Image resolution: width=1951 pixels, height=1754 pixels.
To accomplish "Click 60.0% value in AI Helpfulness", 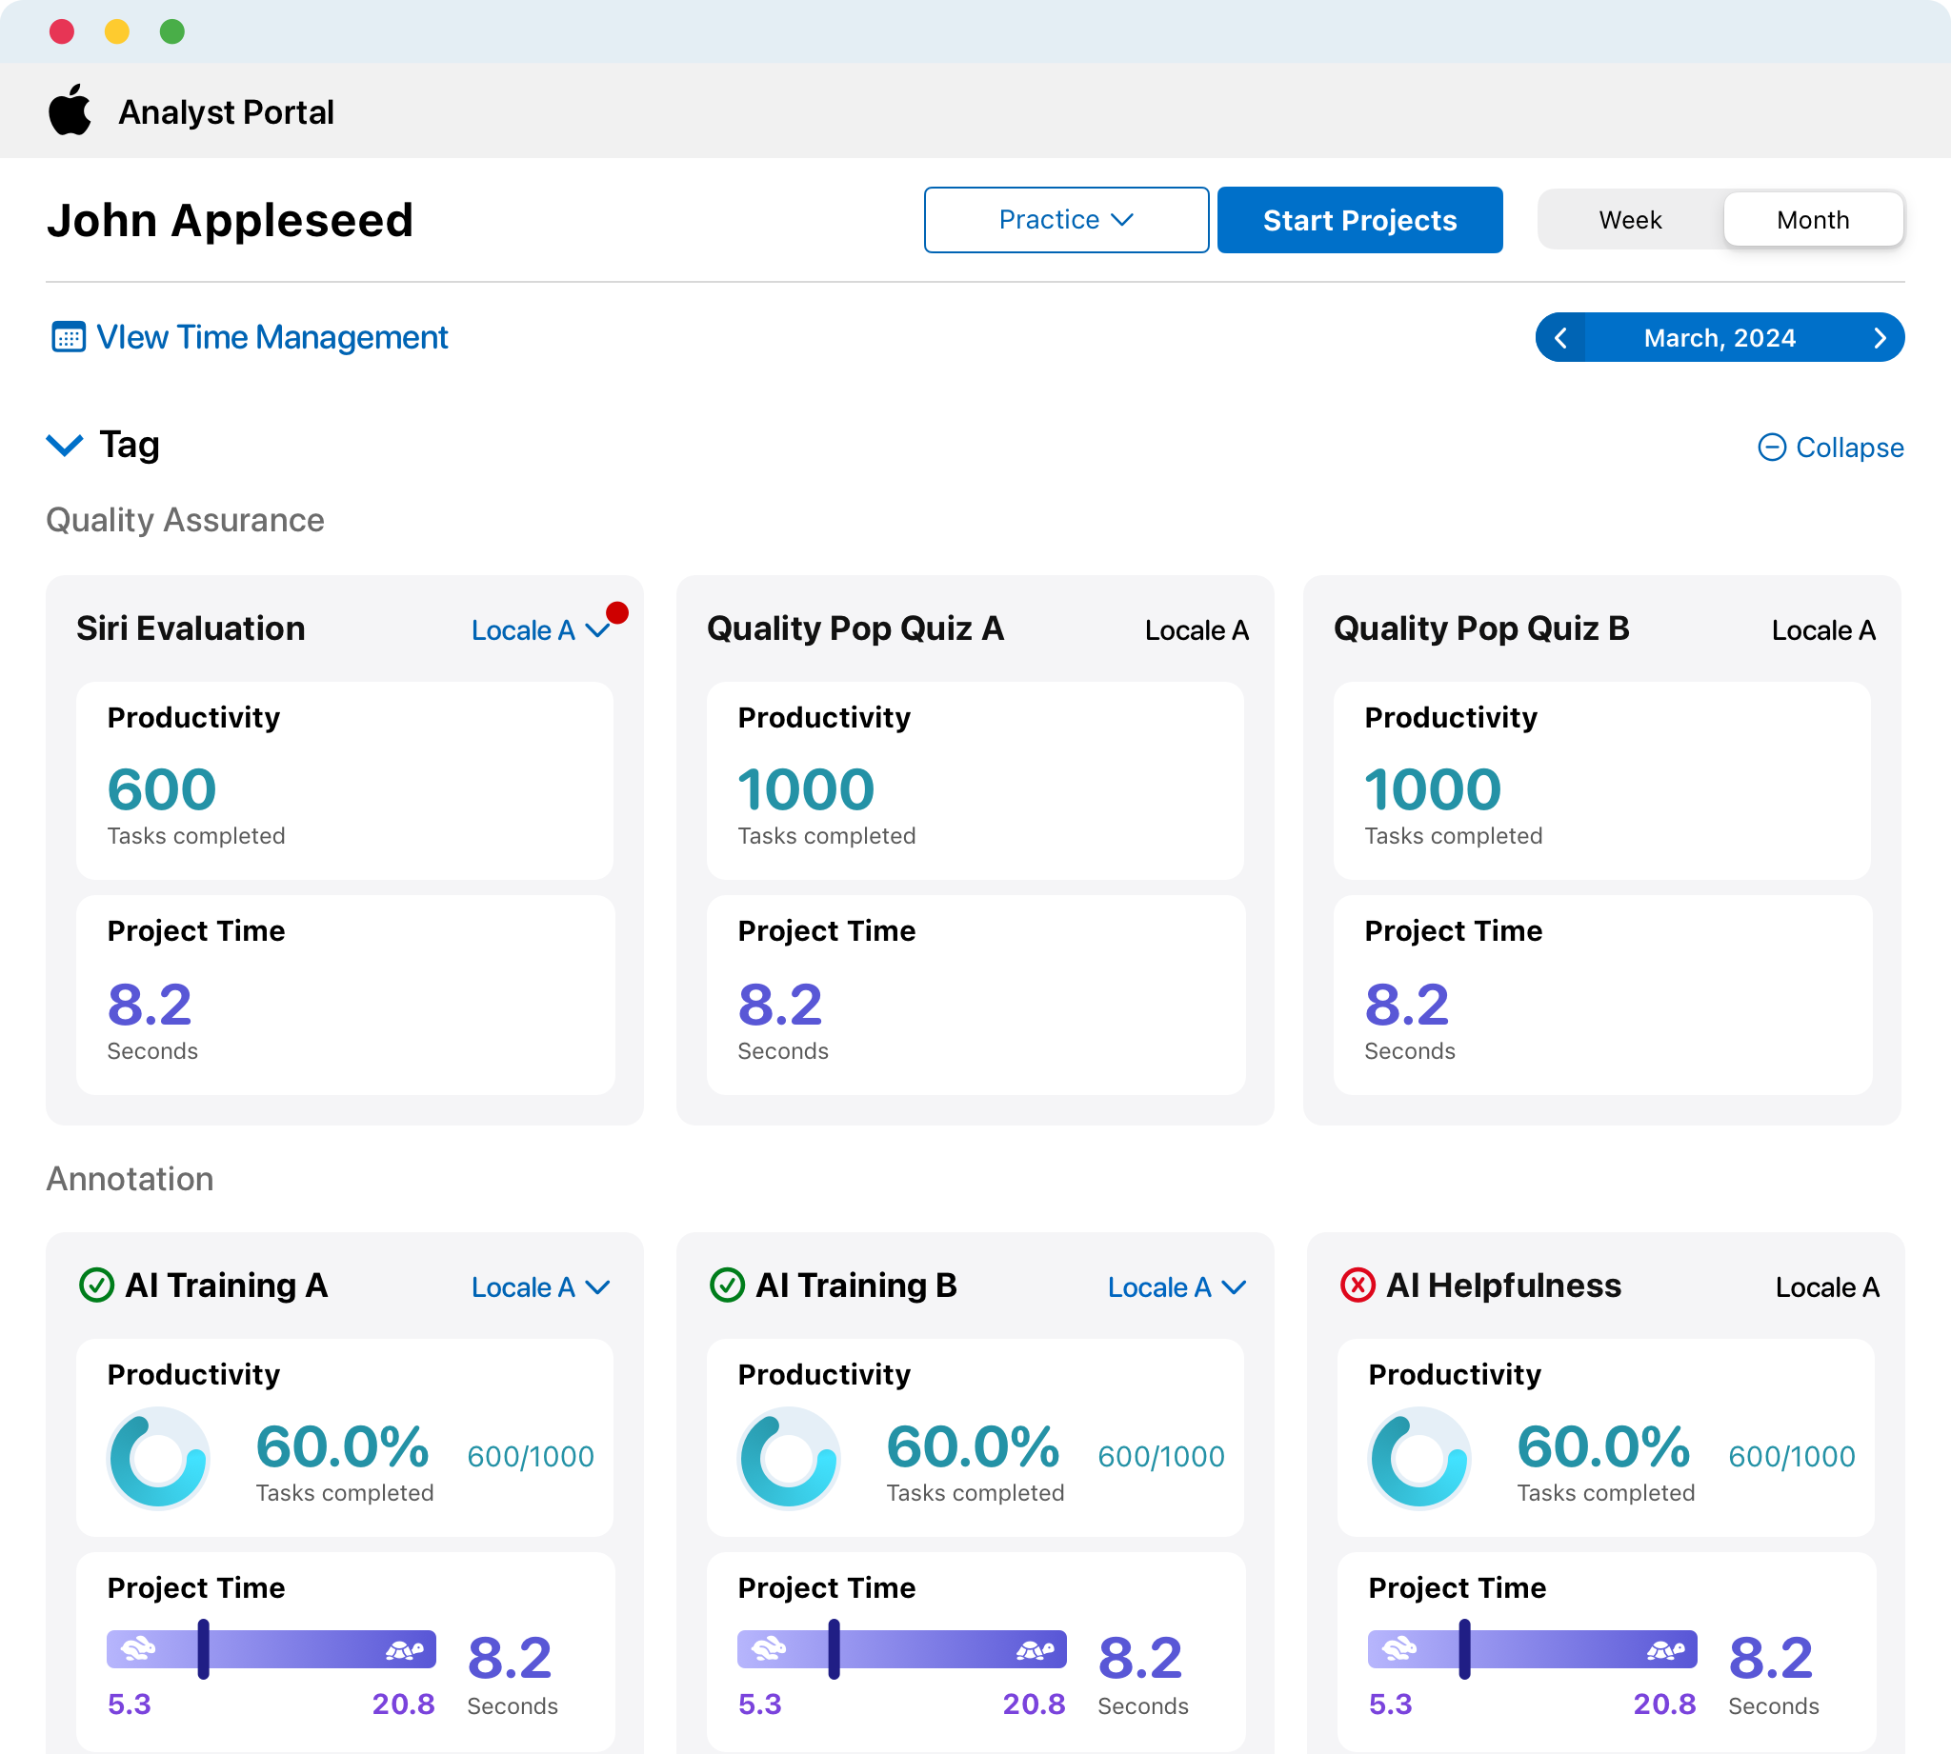I will pos(1603,1446).
